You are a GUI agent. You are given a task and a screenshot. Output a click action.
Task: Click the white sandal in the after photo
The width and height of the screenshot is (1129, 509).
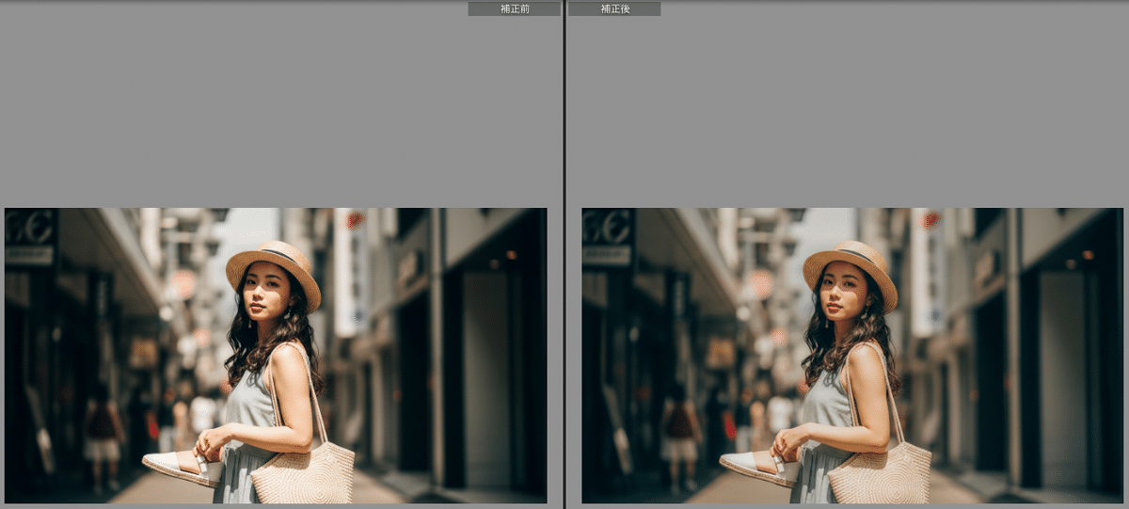click(758, 465)
